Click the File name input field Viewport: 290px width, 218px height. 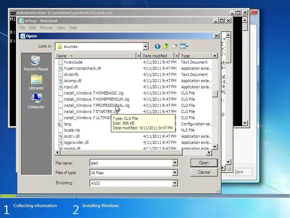click(x=131, y=163)
